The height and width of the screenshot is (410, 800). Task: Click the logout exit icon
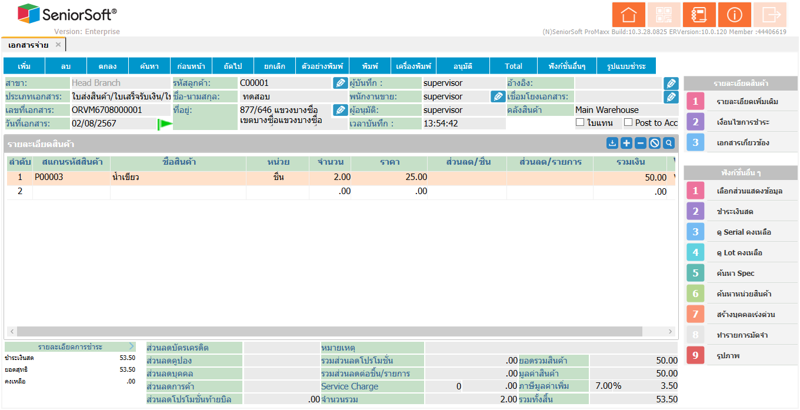pos(770,15)
